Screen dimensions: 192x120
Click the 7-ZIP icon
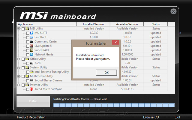(31, 63)
